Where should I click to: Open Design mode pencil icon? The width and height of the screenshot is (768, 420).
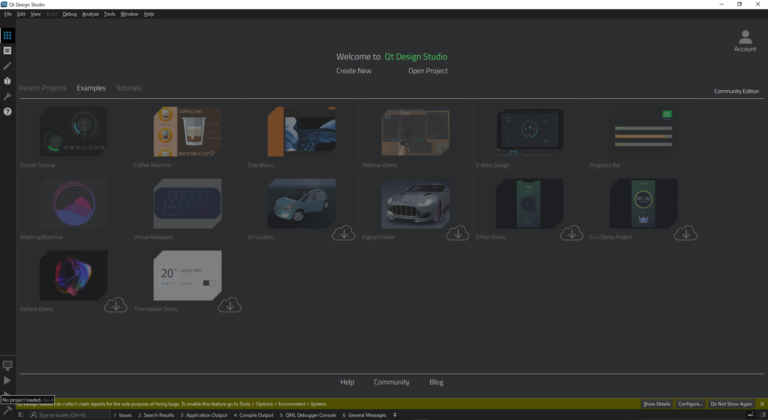[7, 66]
